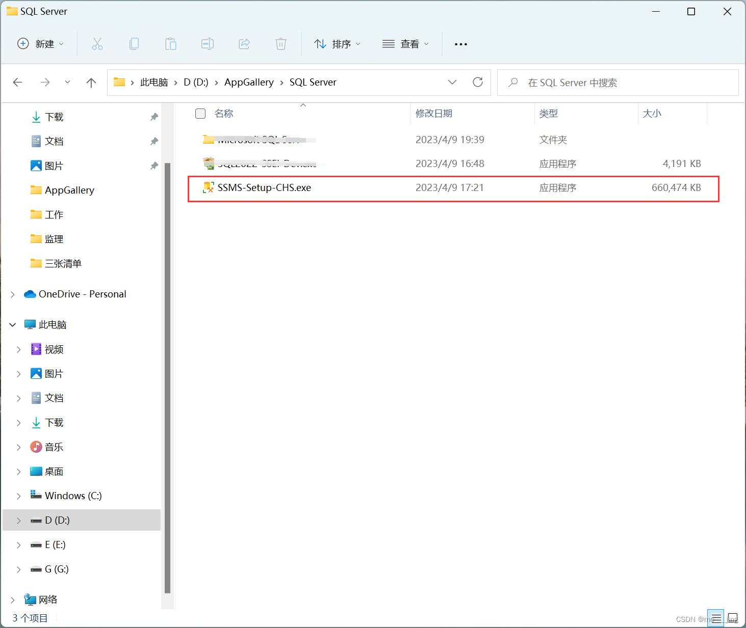Go up one folder level arrow
746x628 pixels.
91,83
